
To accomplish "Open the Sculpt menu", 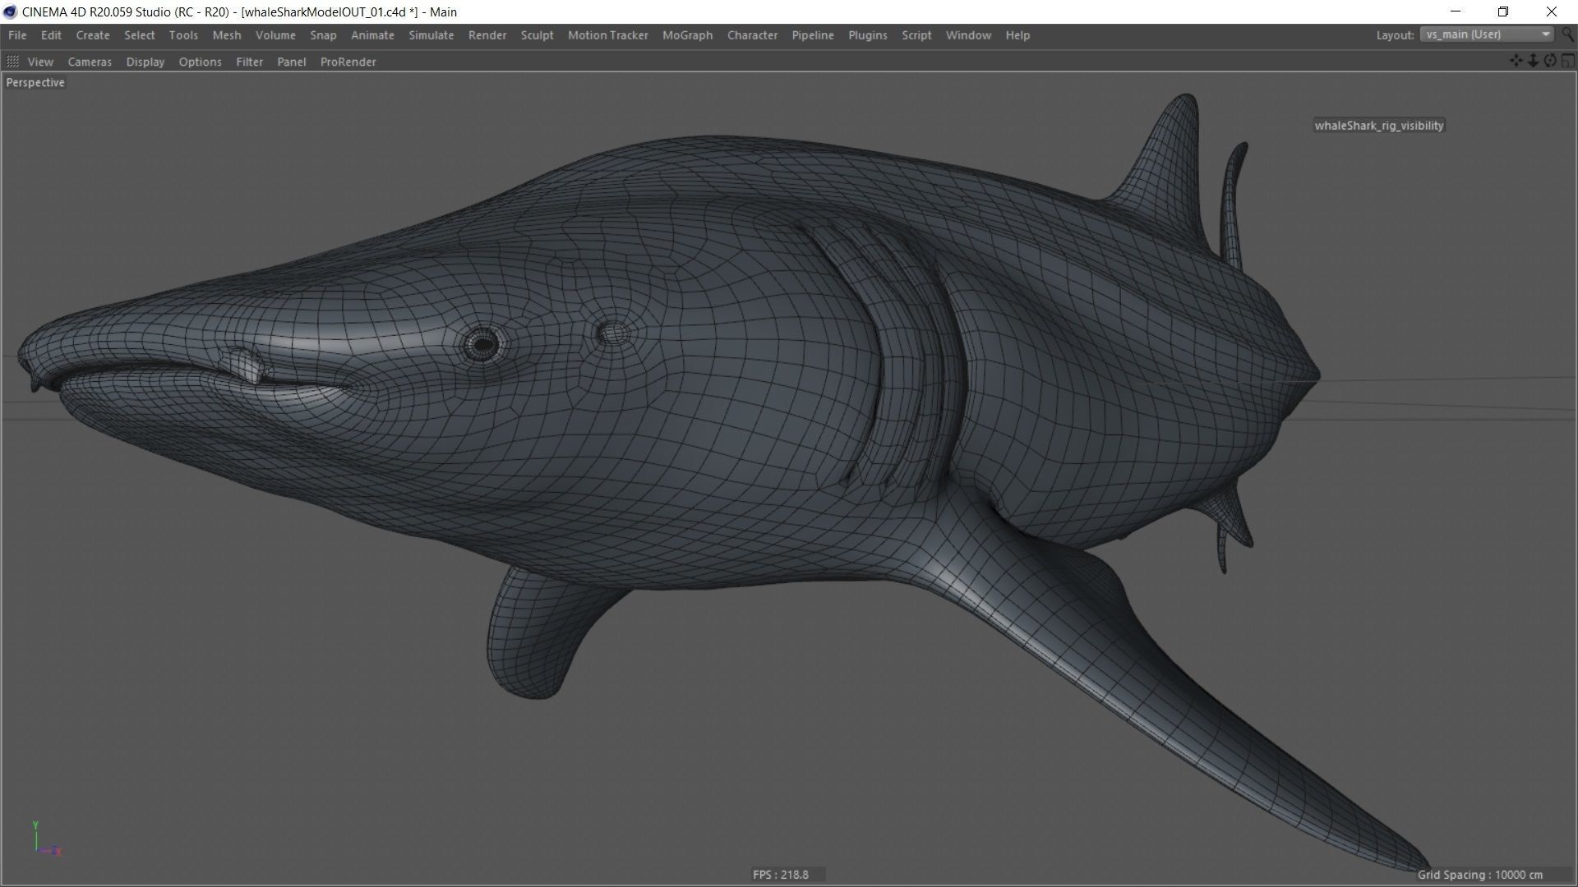I will tap(537, 35).
